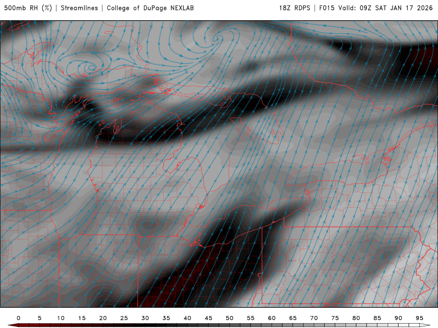Select the "18Z RDPS" model run label
Screen dimensions: 438x328
[295, 8]
